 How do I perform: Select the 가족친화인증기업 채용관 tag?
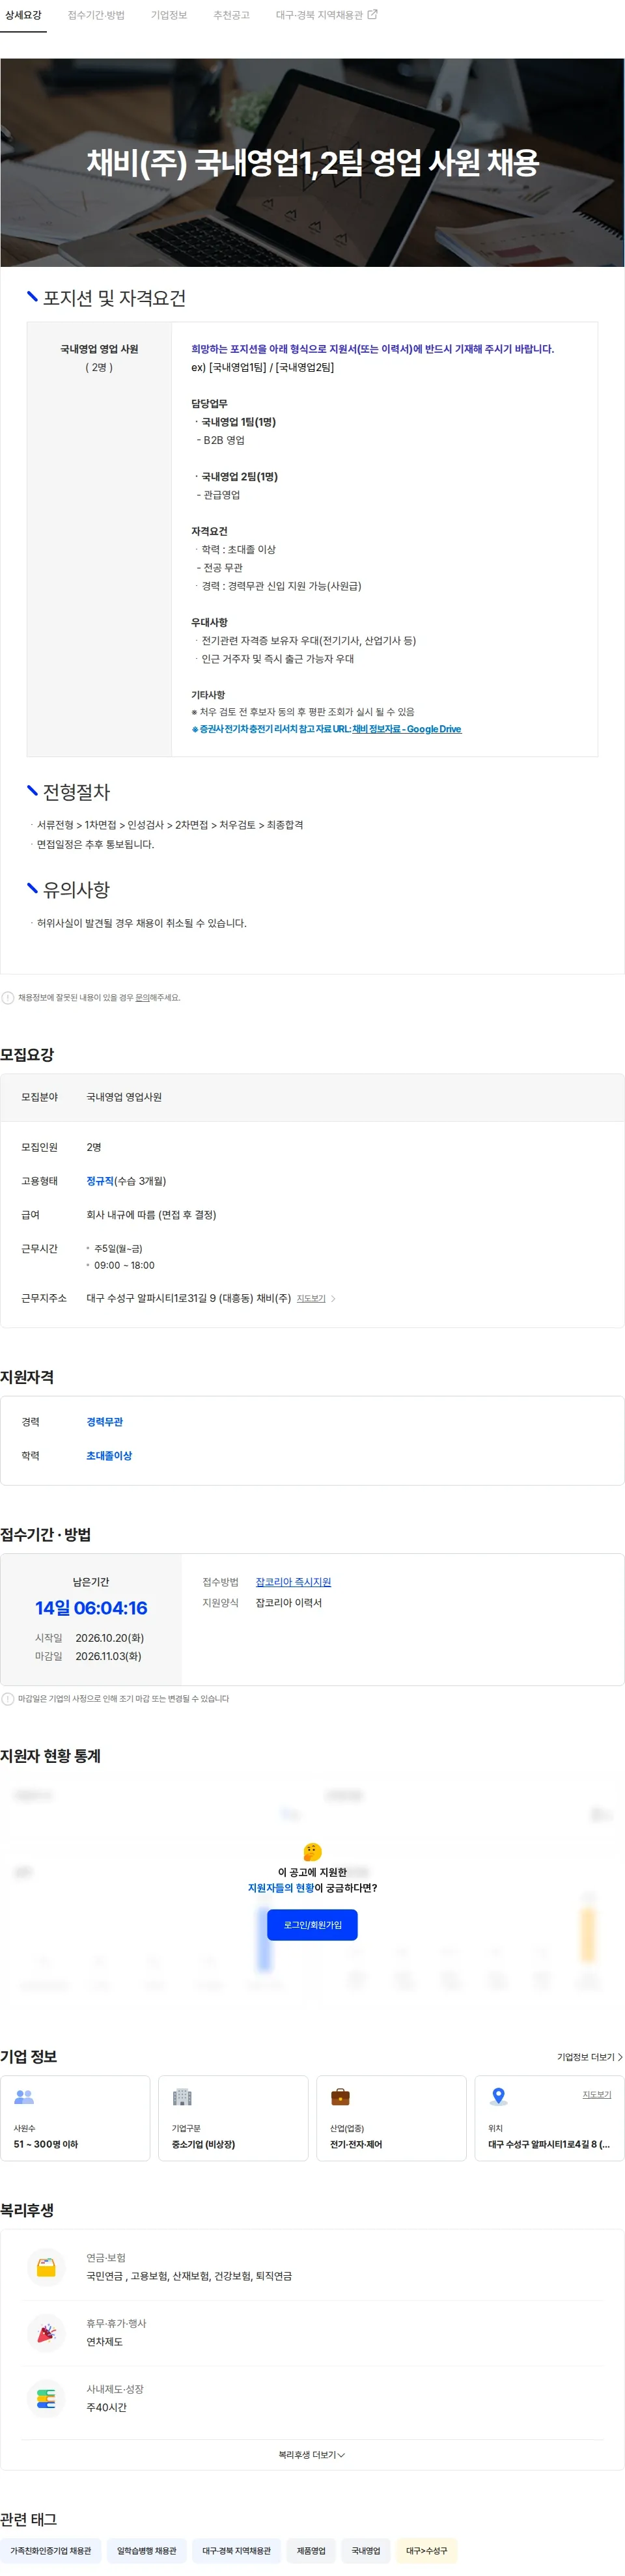(50, 2551)
